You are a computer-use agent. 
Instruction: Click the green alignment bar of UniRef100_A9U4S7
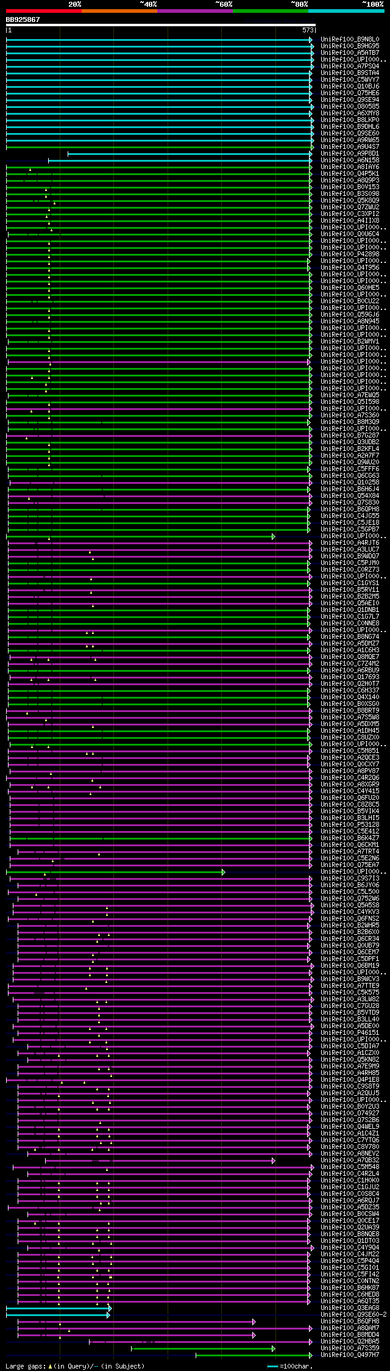click(160, 147)
